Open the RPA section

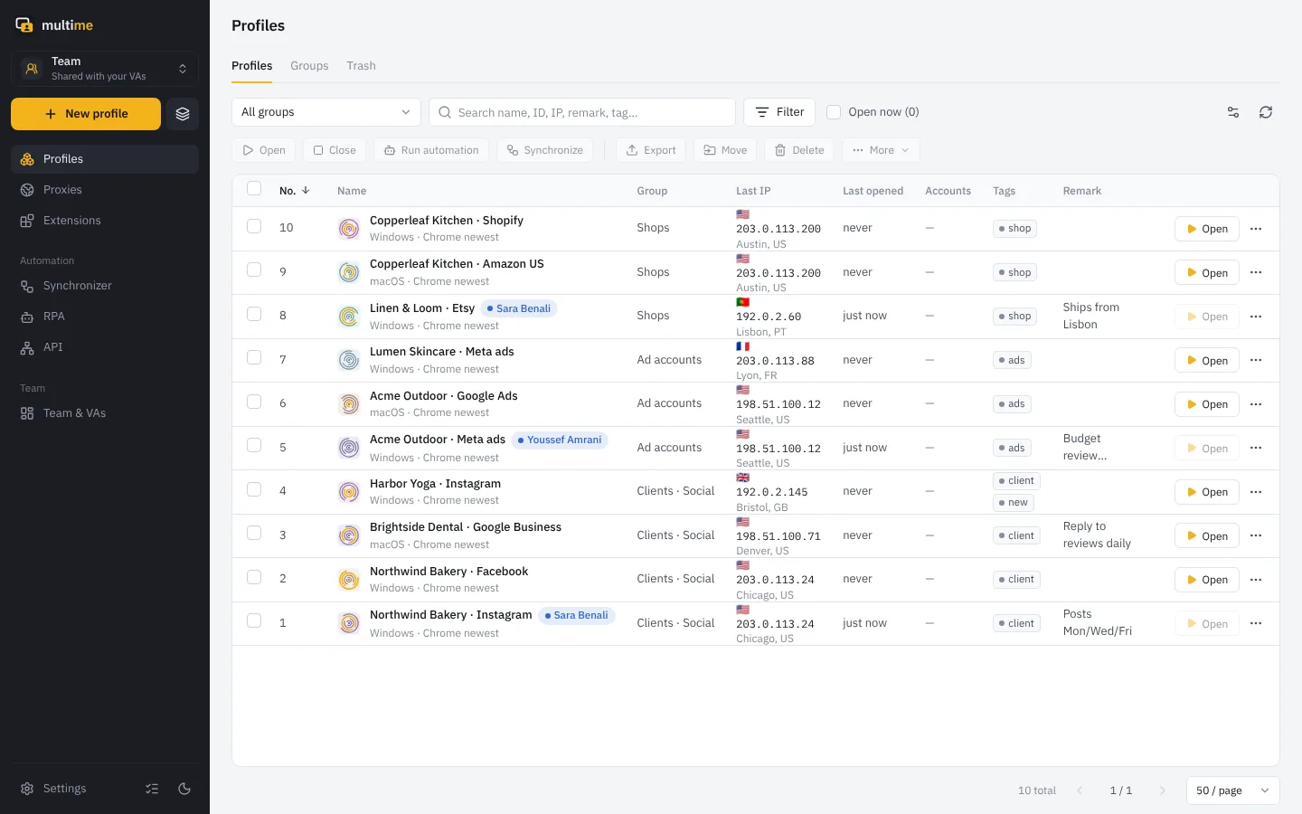coord(105,317)
